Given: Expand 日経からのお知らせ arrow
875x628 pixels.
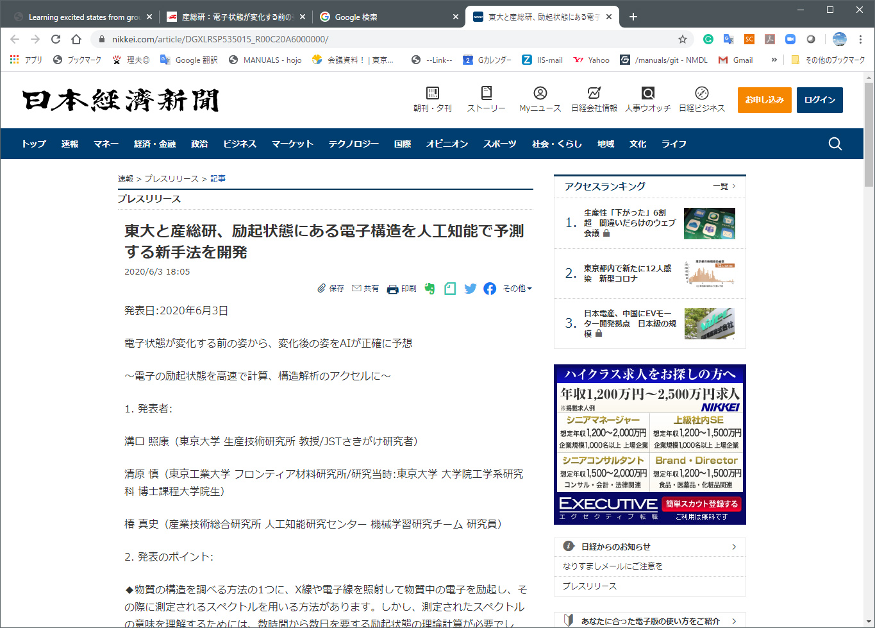Looking at the screenshot, I should pos(734,547).
